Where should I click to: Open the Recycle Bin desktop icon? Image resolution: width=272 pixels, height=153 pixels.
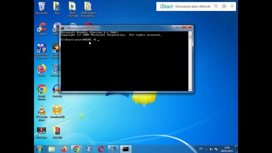click(x=42, y=8)
